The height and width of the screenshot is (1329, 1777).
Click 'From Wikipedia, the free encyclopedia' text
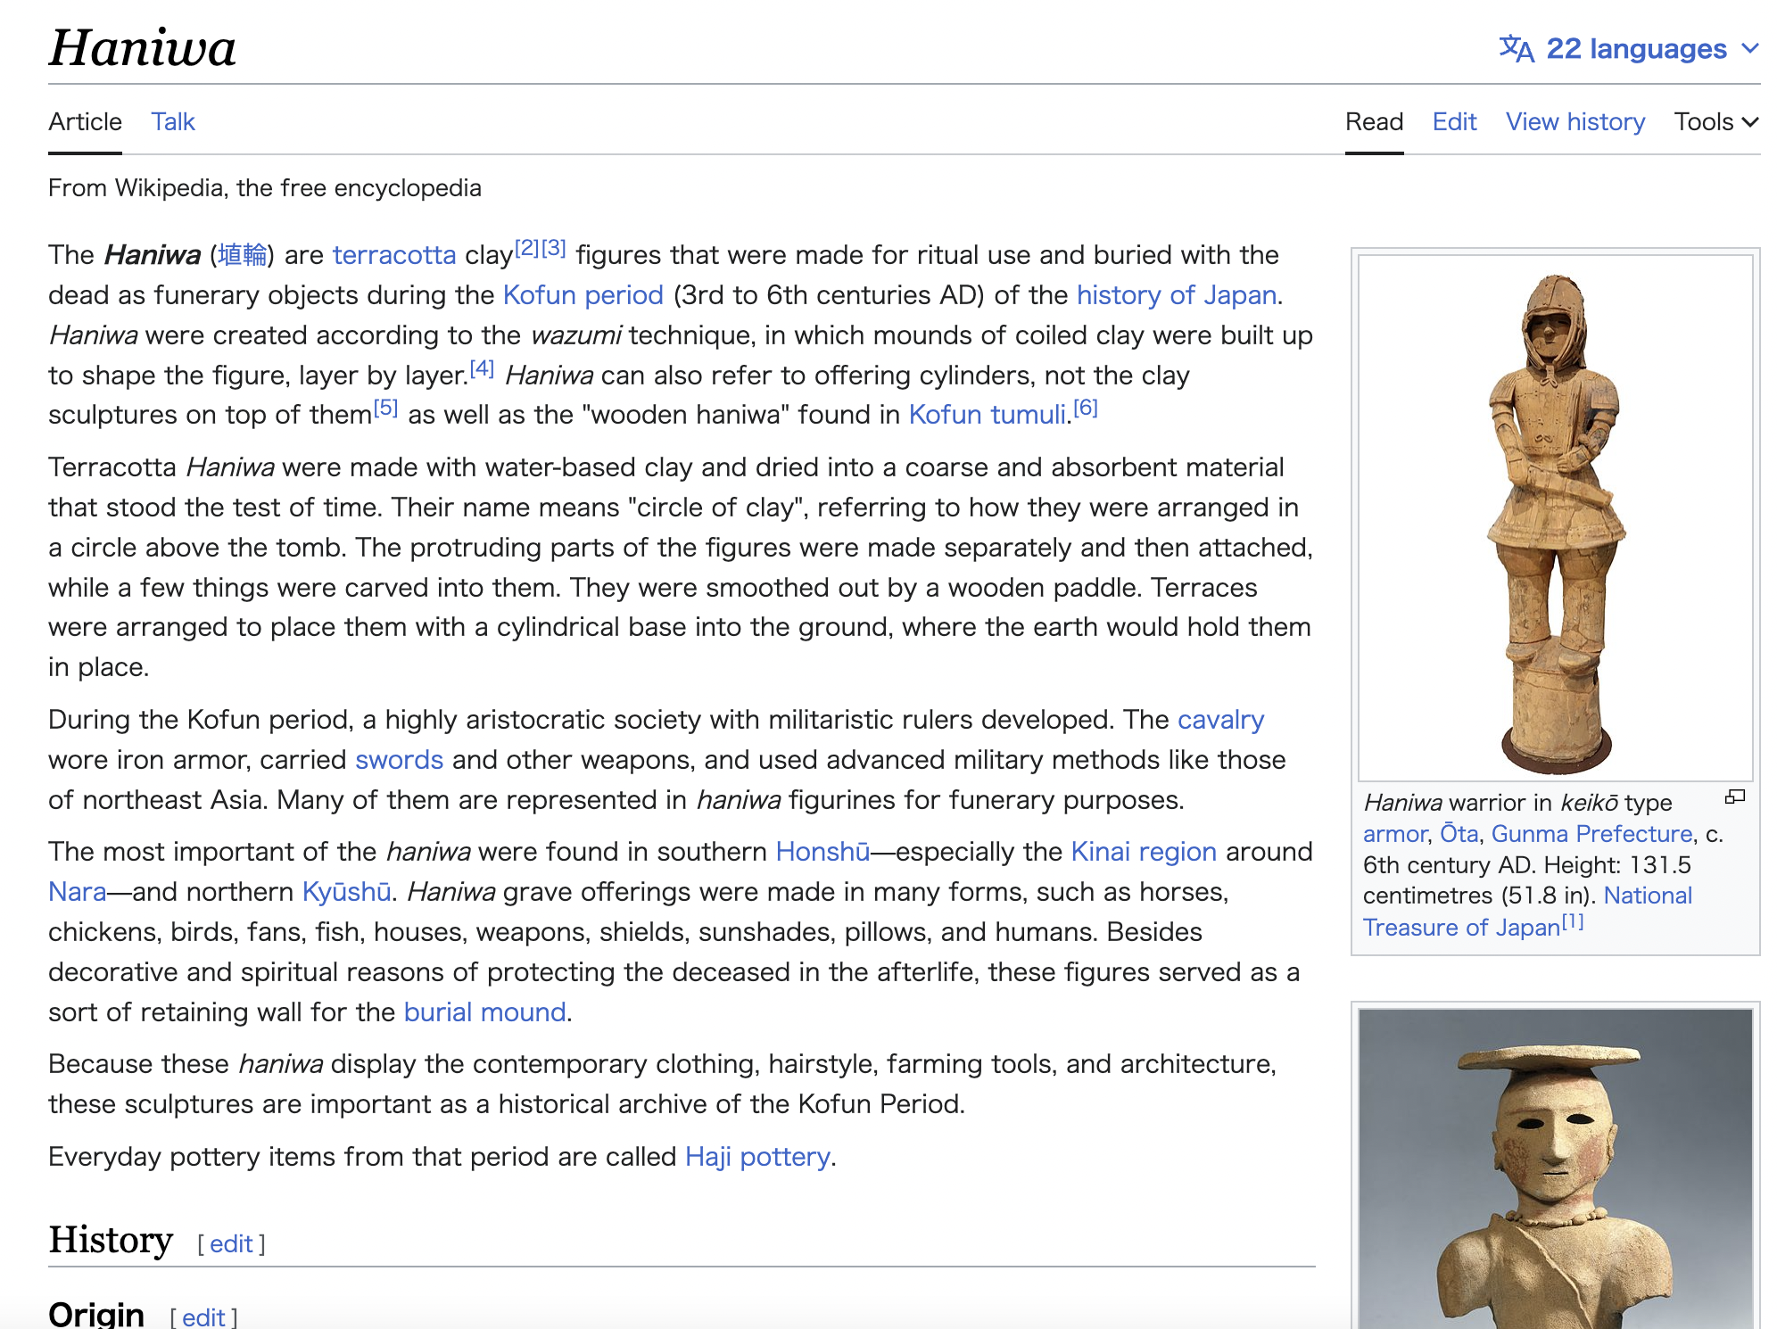click(265, 188)
